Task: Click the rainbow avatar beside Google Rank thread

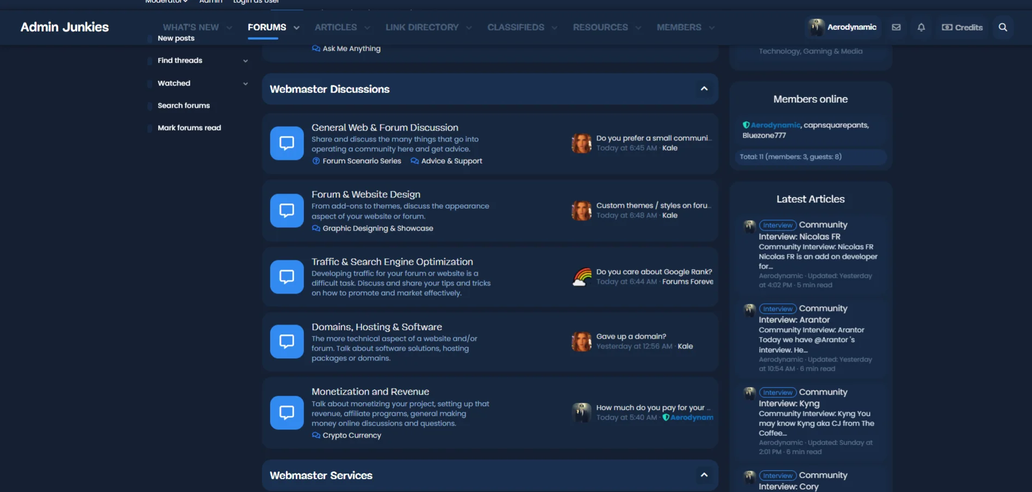Action: pyautogui.click(x=581, y=277)
